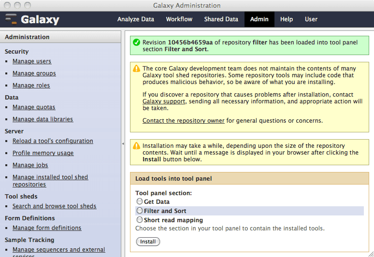Click the green success checkmark icon
The width and height of the screenshot is (374, 257).
coord(136,43)
